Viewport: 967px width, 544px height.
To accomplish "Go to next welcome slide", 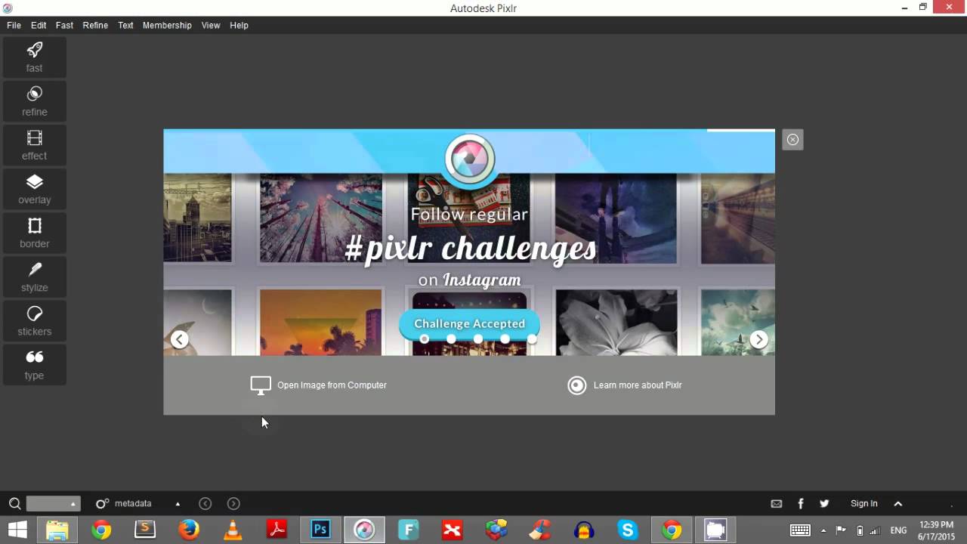I will point(759,340).
